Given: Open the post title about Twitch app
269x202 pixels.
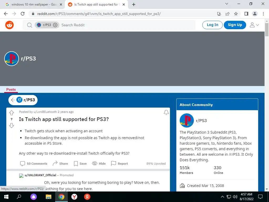Looking at the screenshot, I should click(64, 119).
